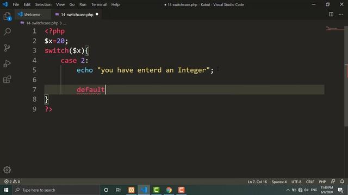Click line number 6 in the gutter
The image size is (348, 195).
click(34, 80)
